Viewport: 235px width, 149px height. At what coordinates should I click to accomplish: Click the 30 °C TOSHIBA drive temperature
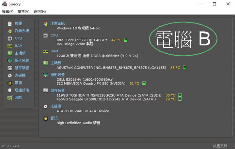(171, 95)
